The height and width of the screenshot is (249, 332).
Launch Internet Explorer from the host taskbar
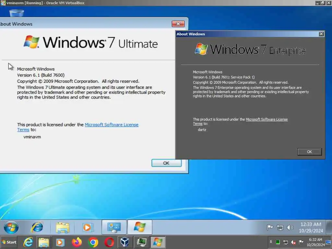28,242
